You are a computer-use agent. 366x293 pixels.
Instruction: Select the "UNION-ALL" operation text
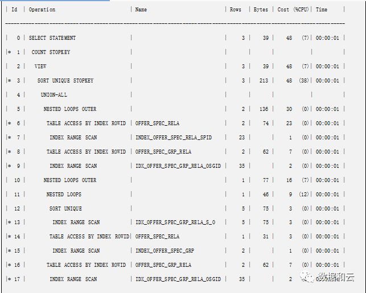(x=54, y=95)
